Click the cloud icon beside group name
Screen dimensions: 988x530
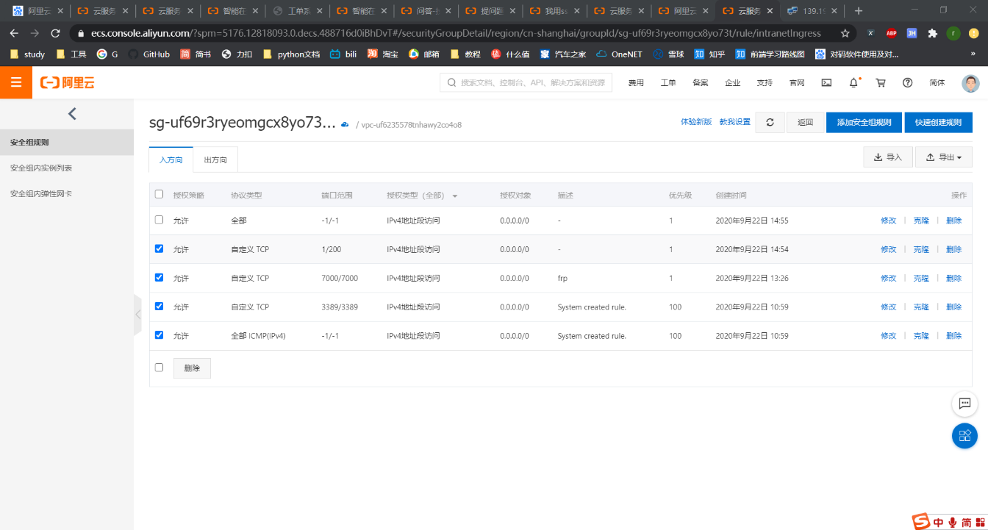click(345, 124)
